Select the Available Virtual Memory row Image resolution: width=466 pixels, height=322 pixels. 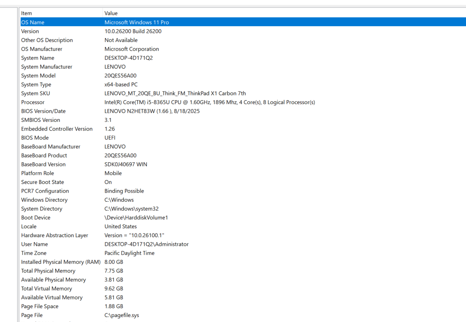243,298
